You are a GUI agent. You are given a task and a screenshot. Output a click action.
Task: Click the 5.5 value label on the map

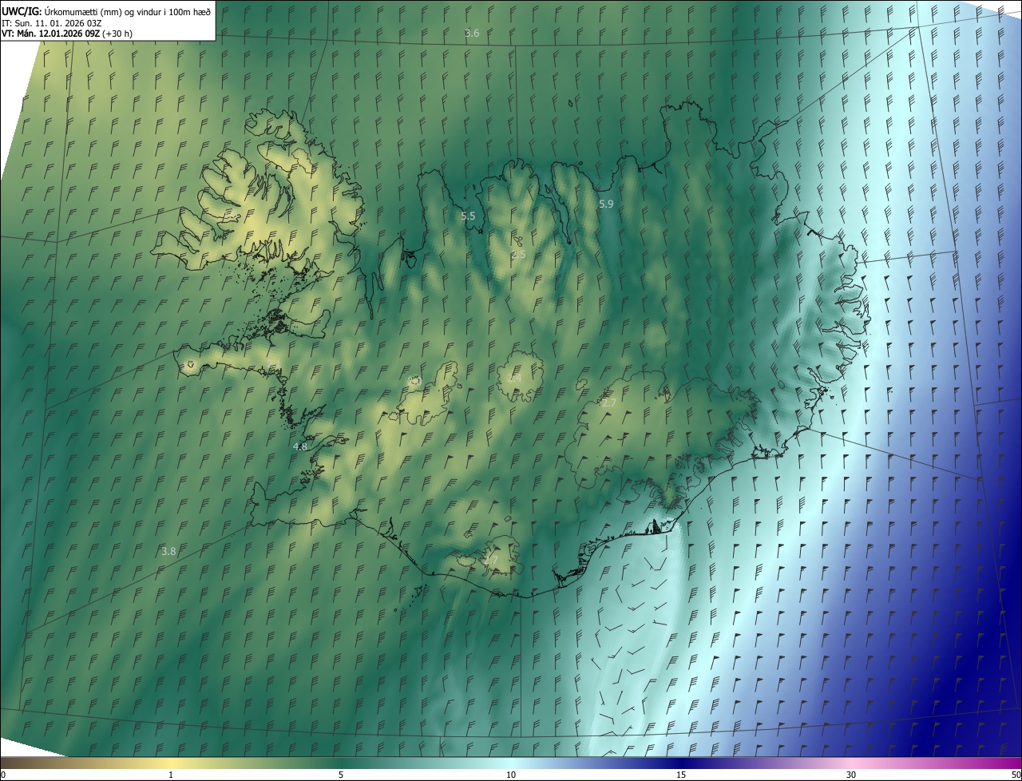468,216
